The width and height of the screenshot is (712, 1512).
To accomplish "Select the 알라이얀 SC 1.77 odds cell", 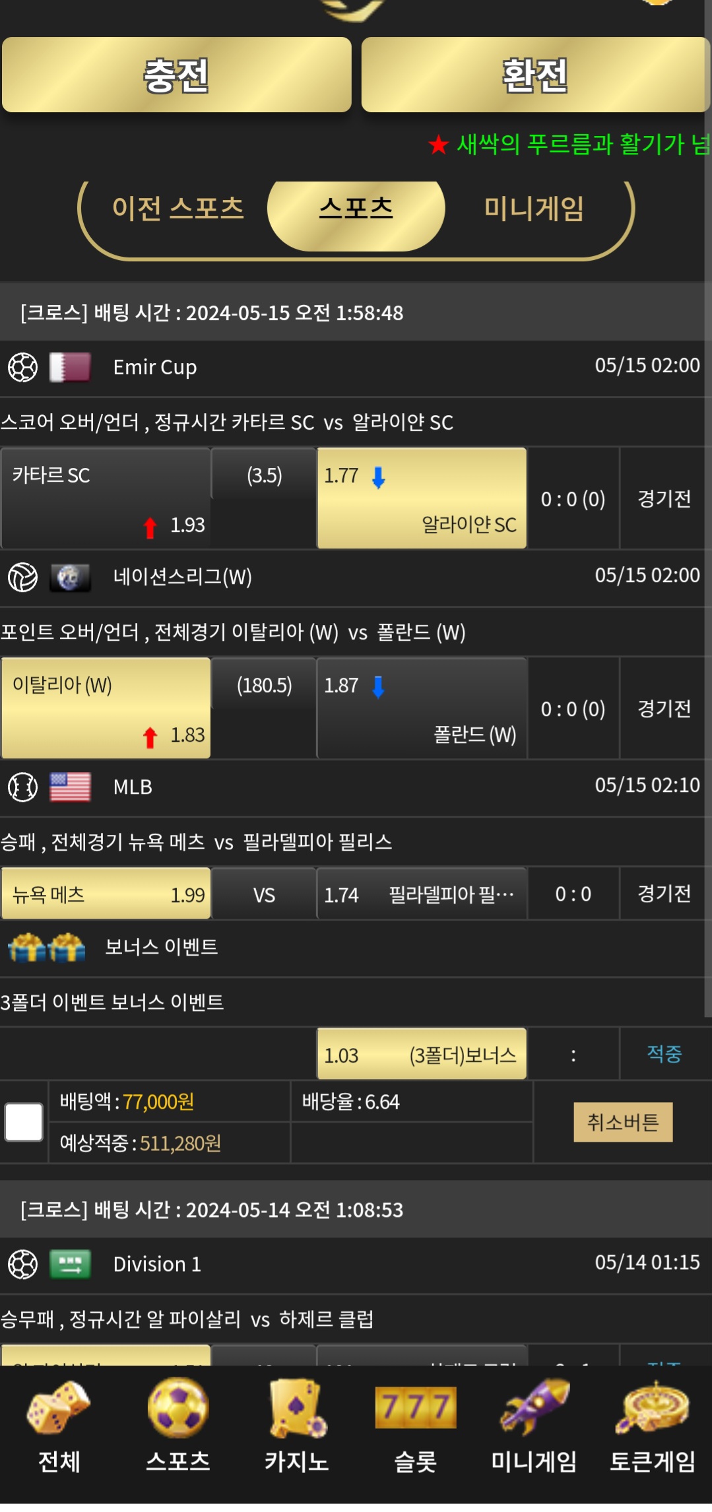I will click(x=422, y=498).
